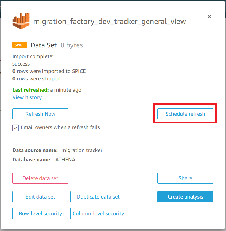This screenshot has height=231, width=226.
Task: Open Column-level security settings
Action: coord(98,213)
